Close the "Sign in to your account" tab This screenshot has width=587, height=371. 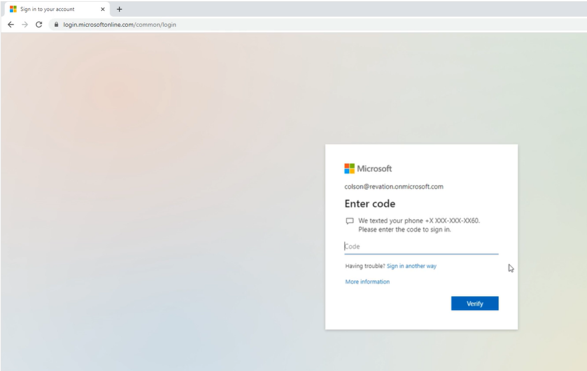coord(103,9)
